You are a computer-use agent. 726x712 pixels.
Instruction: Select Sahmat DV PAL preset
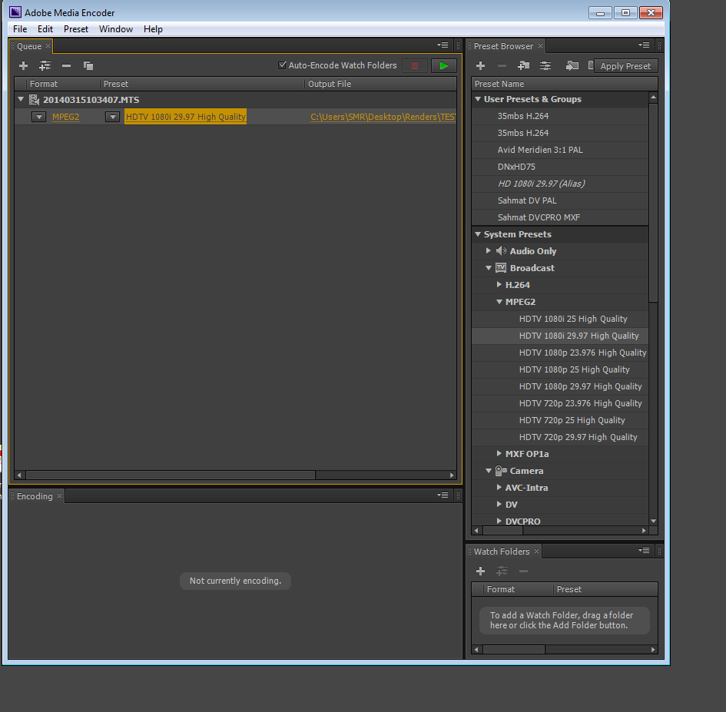[x=560, y=200]
